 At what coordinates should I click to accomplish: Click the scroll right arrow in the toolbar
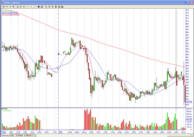pyautogui.click(x=10, y=7)
